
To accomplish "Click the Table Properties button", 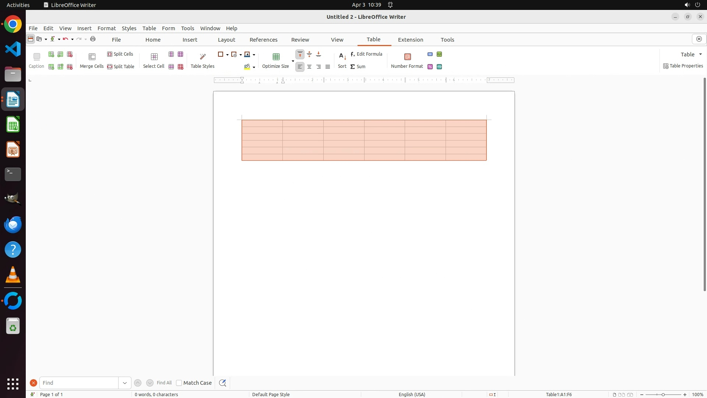I will tap(683, 66).
